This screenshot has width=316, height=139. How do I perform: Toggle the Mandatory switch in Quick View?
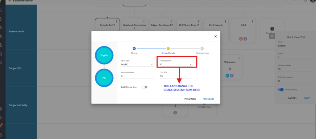pyautogui.click(x=281, y=90)
